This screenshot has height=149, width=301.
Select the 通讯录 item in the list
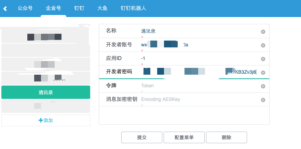pyautogui.click(x=46, y=92)
